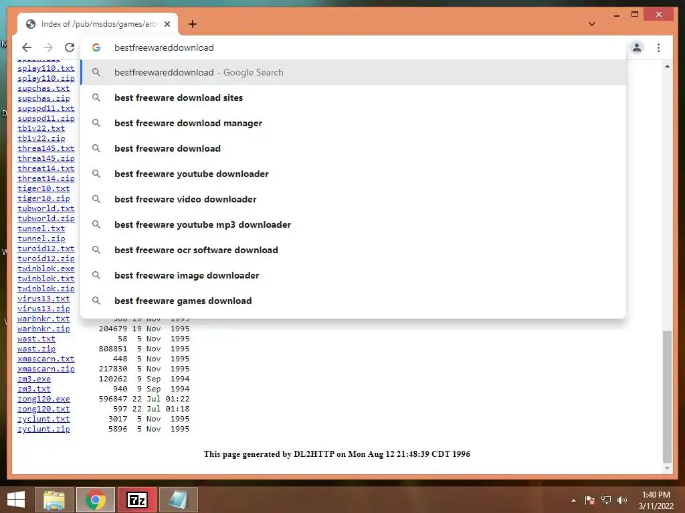Click the page scrollbar up arrow
Screen dimensions: 685x513
(667, 66)
